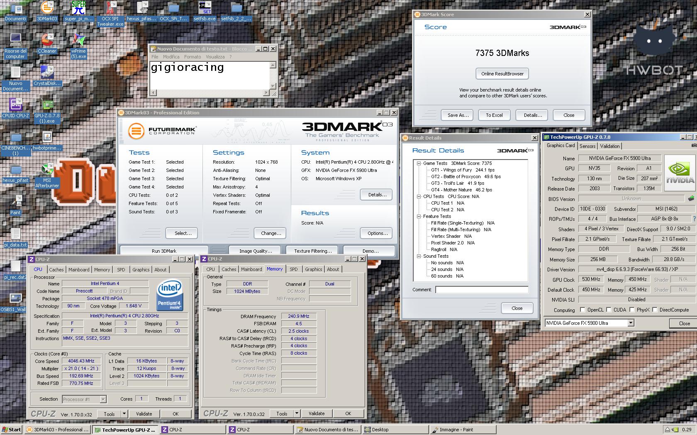The width and height of the screenshot is (697, 435).
Task: Open the setfsb_2_2 desktop folder
Action: [236, 11]
